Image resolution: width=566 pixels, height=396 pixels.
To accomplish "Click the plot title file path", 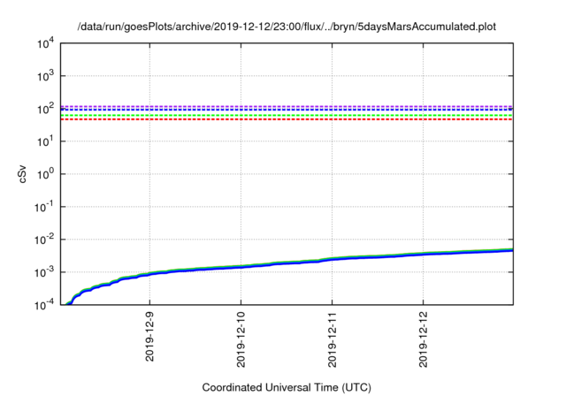I will tap(287, 27).
